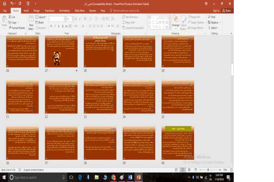Click the Sign in link
This screenshot has height=182, width=274.
click(216, 10)
